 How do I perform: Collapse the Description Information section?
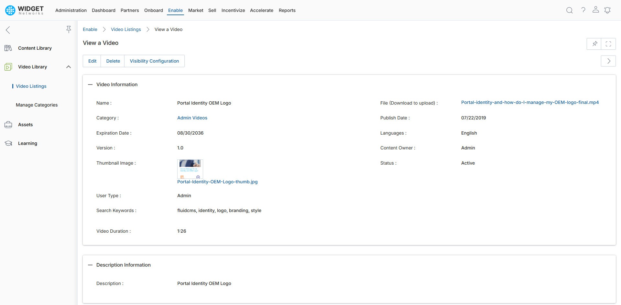(90, 265)
